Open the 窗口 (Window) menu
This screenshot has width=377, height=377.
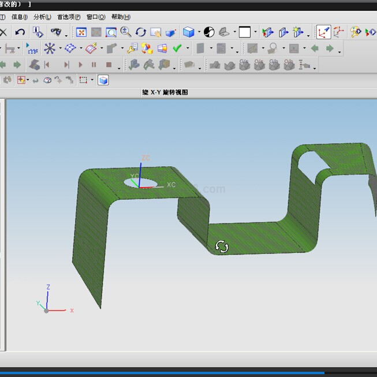pyautogui.click(x=96, y=17)
